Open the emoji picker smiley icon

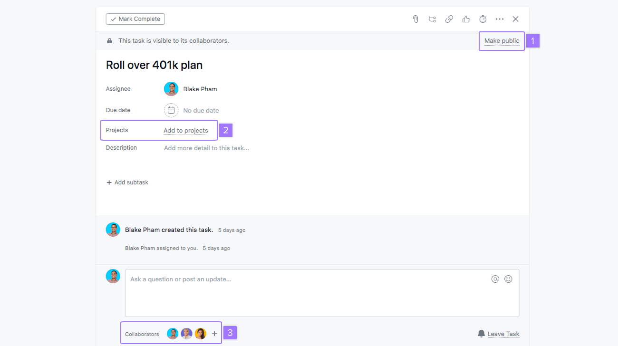point(508,279)
